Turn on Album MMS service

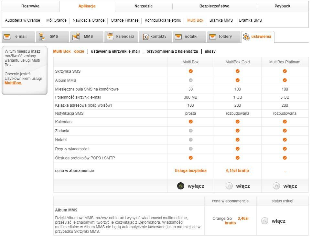tap(265, 221)
